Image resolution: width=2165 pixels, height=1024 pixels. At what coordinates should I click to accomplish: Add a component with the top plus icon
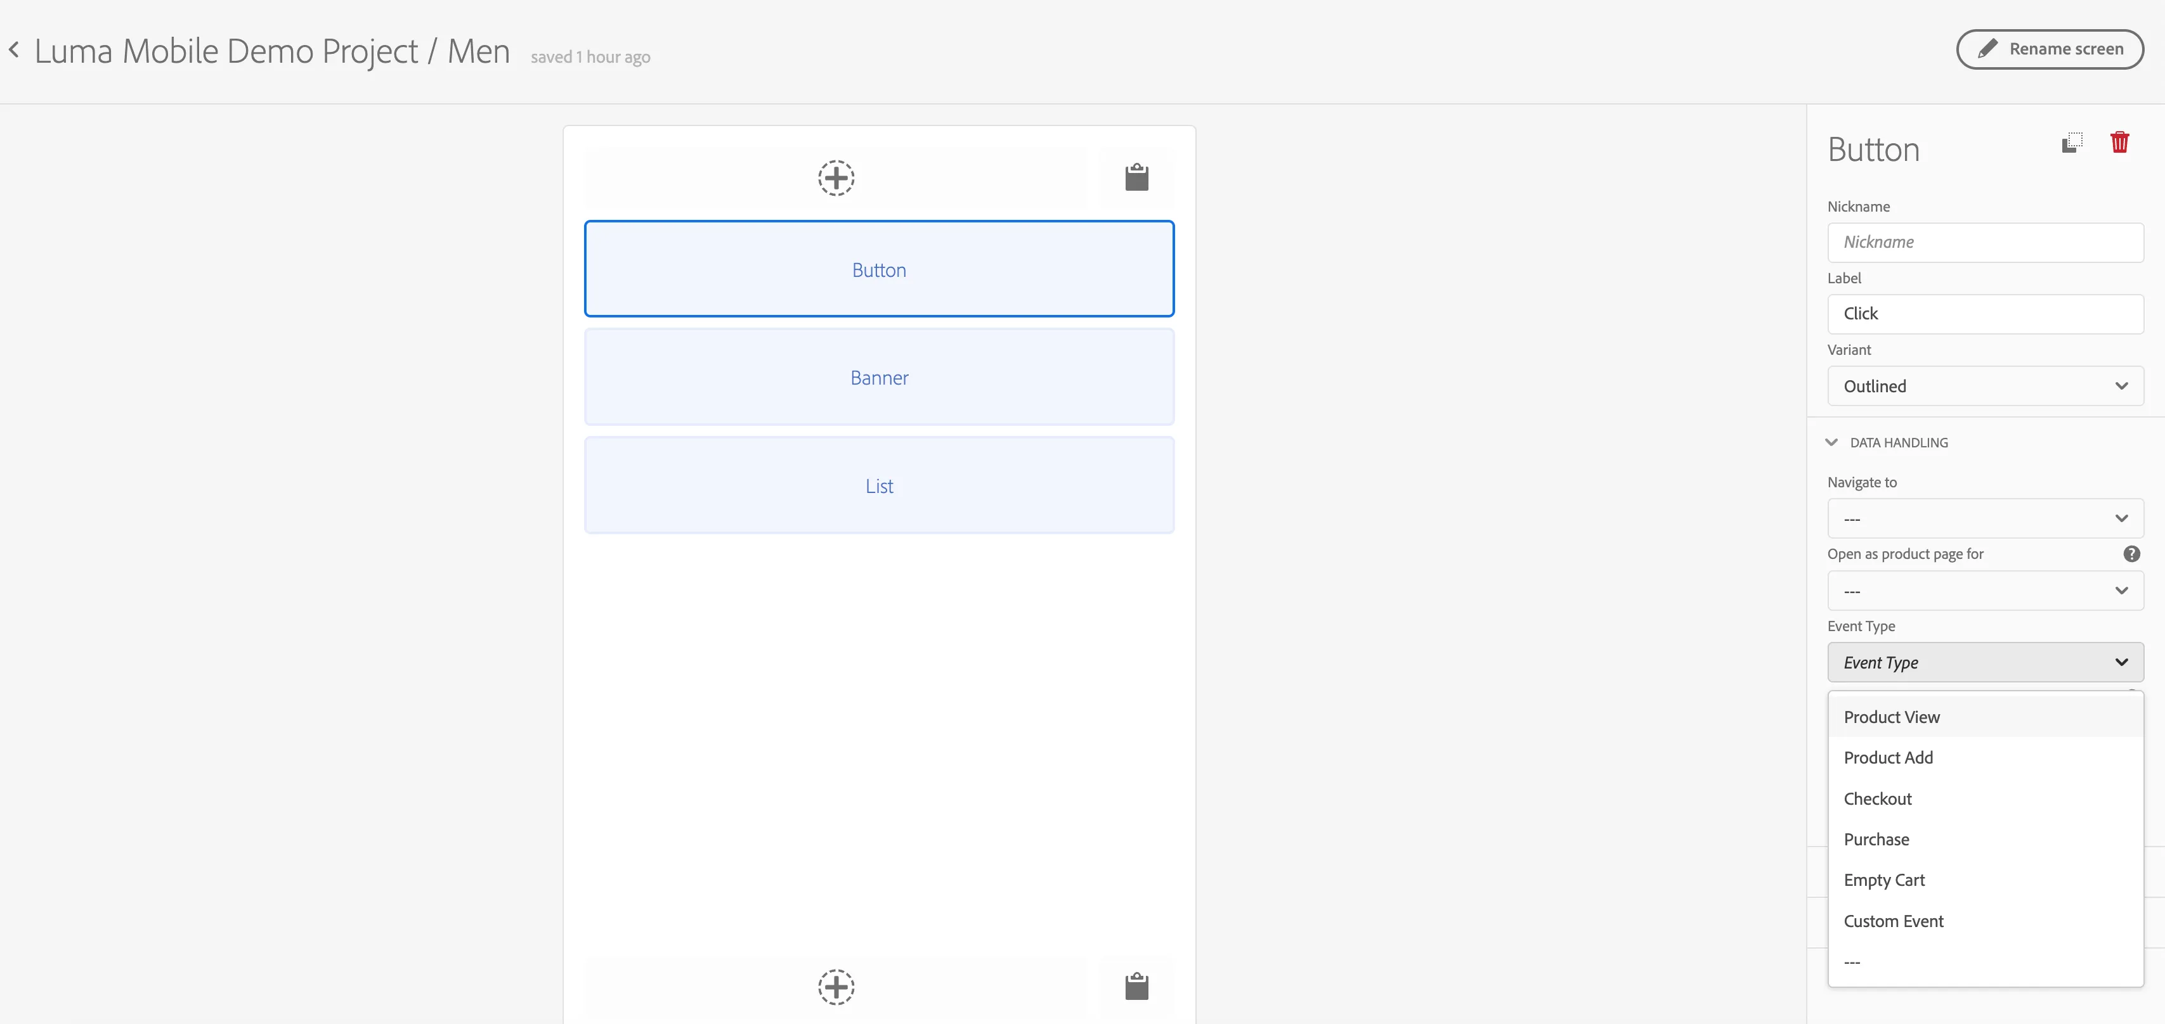coord(836,178)
